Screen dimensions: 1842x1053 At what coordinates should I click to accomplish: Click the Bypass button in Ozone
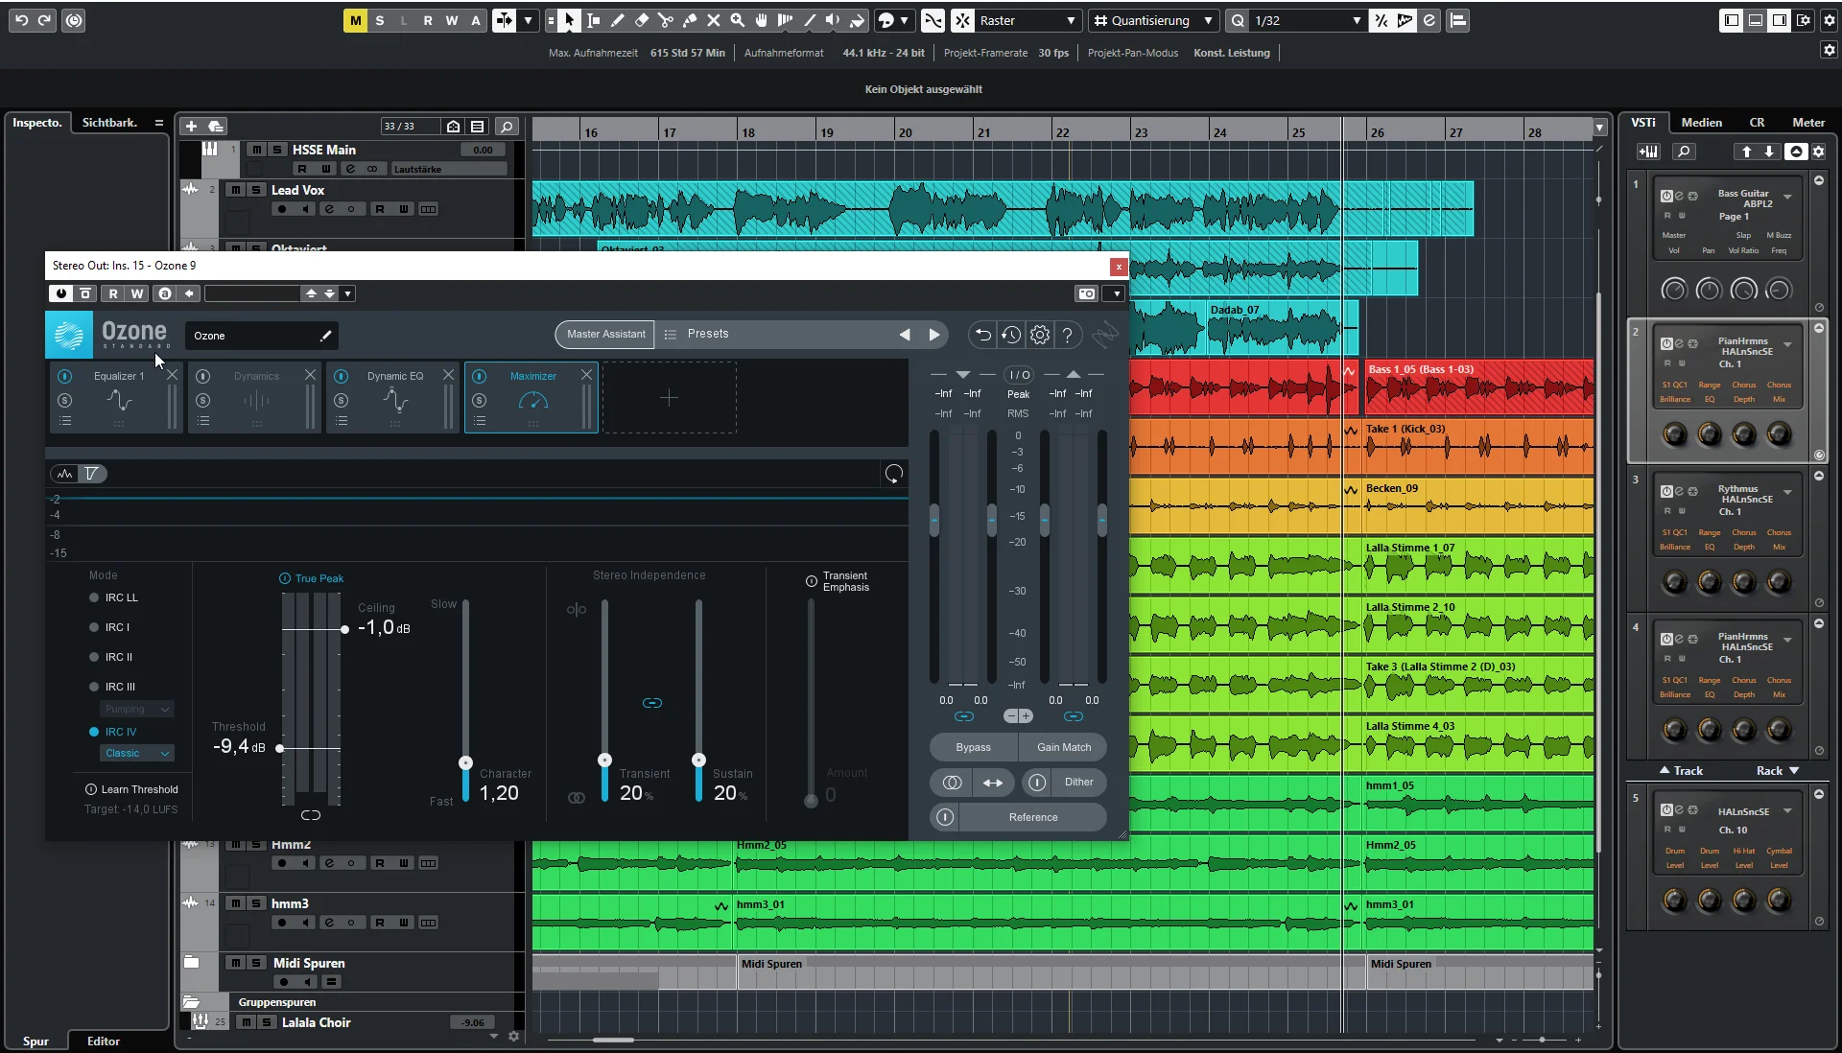click(x=973, y=747)
